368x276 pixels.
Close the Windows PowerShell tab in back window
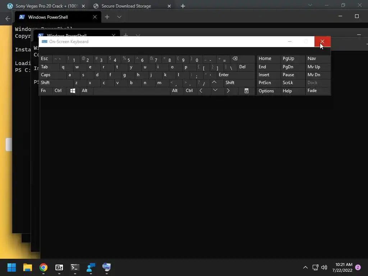(95, 17)
